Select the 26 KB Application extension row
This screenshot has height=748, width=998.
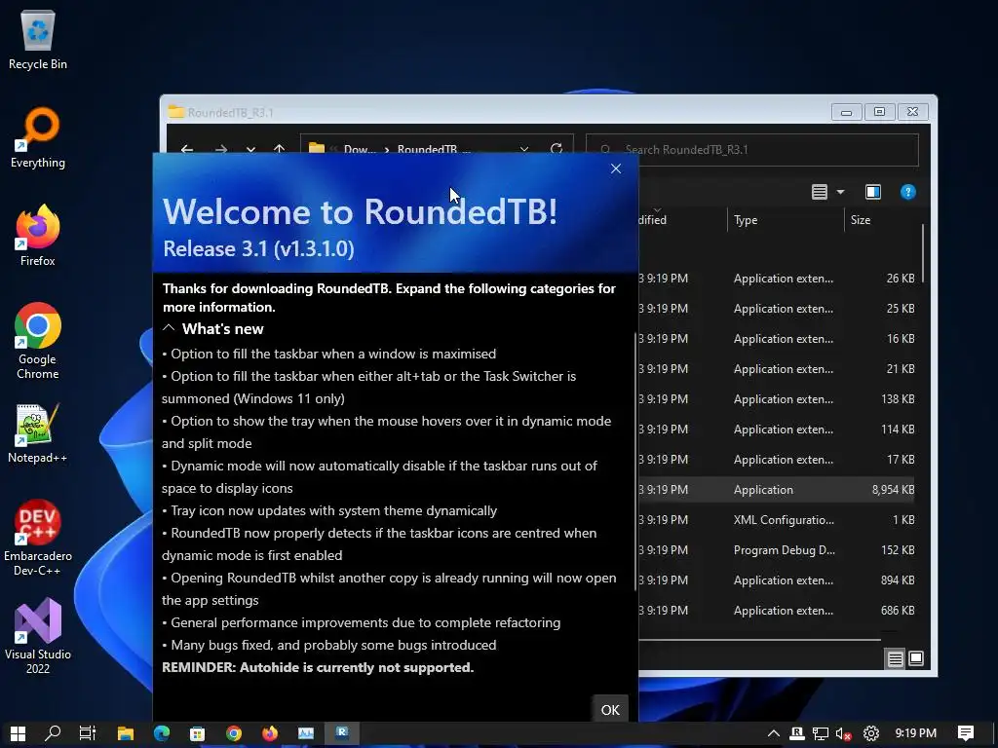(777, 279)
